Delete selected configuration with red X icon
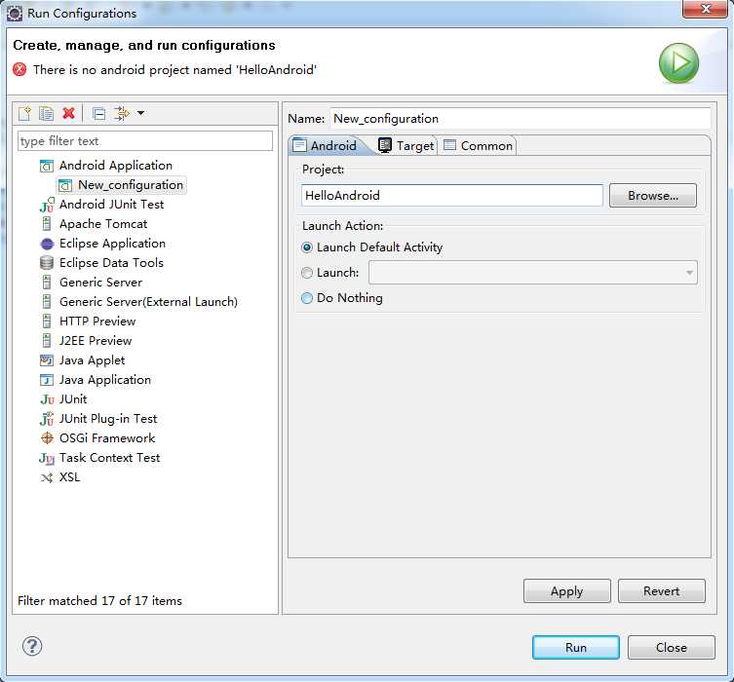The height and width of the screenshot is (682, 734). pos(69,113)
